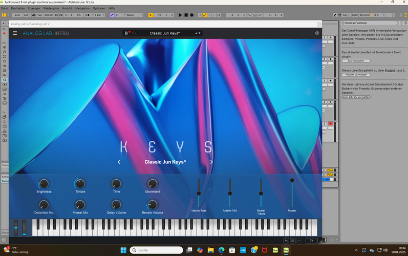The image size is (408, 256).
Task: Stop playback with the square button
Action: (186, 15)
